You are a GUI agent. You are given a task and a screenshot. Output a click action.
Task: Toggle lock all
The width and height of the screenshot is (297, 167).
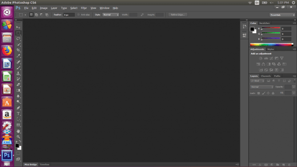coord(273,93)
